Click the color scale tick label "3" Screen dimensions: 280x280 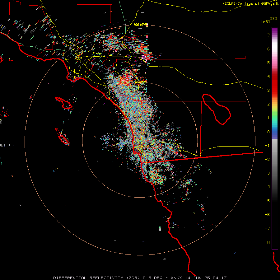268,90
